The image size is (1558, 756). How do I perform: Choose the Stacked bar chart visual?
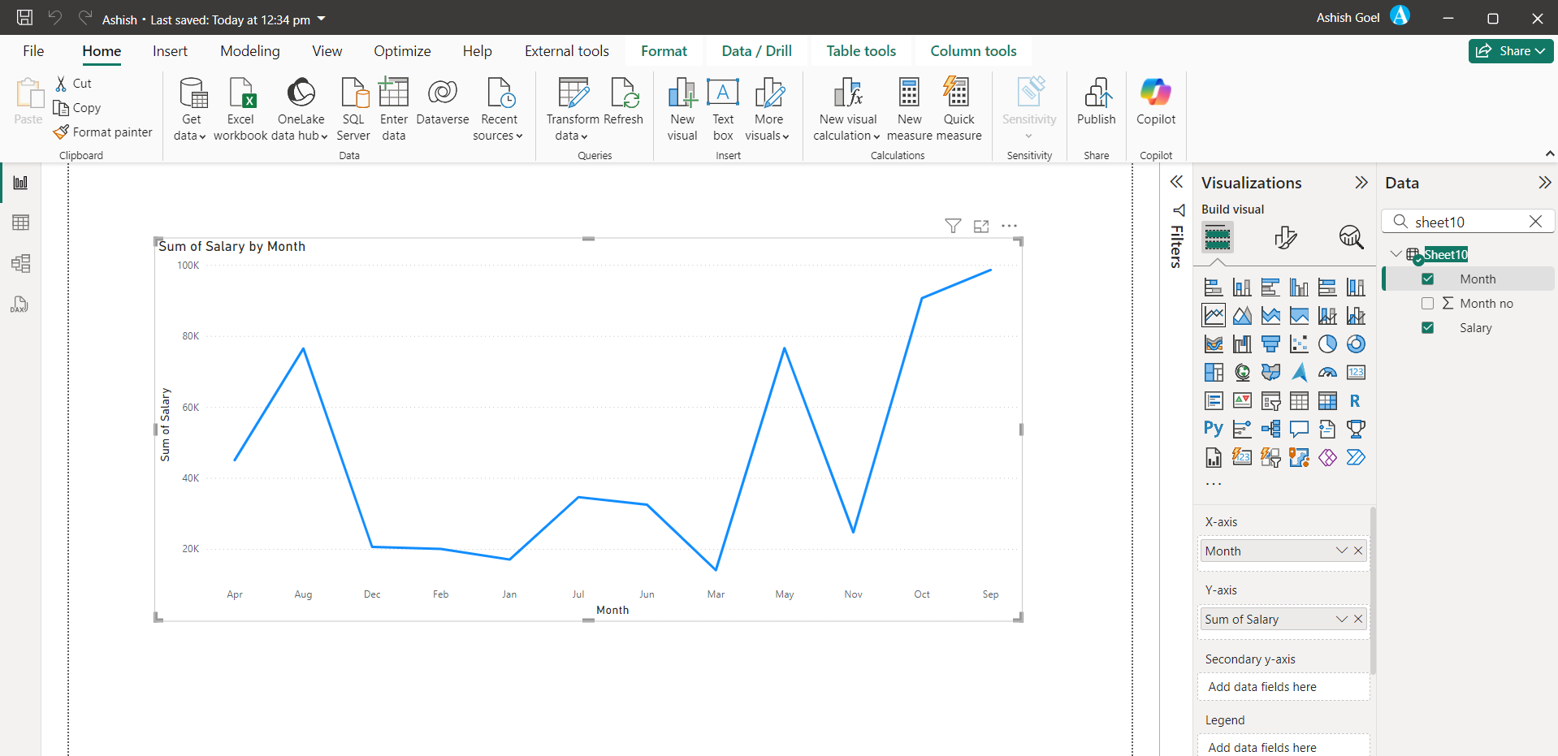[1214, 287]
